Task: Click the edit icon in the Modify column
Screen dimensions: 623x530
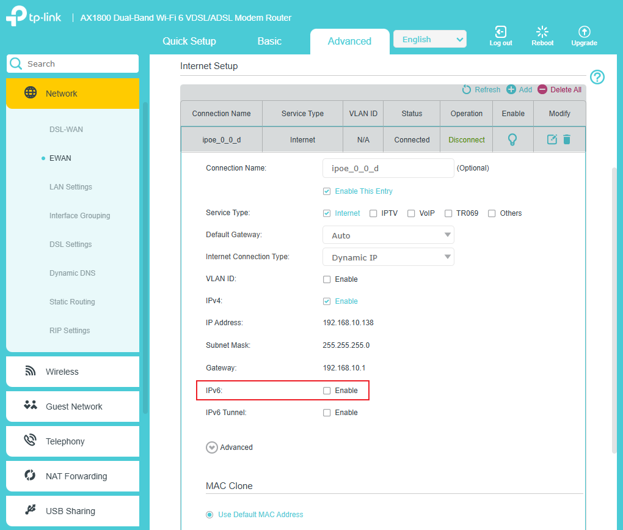Action: coord(551,139)
